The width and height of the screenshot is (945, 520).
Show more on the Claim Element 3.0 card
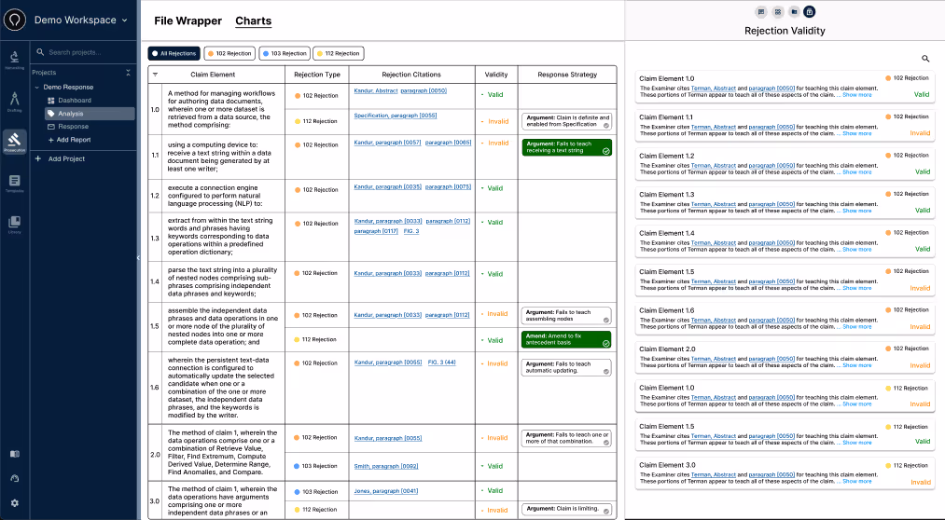857,482
